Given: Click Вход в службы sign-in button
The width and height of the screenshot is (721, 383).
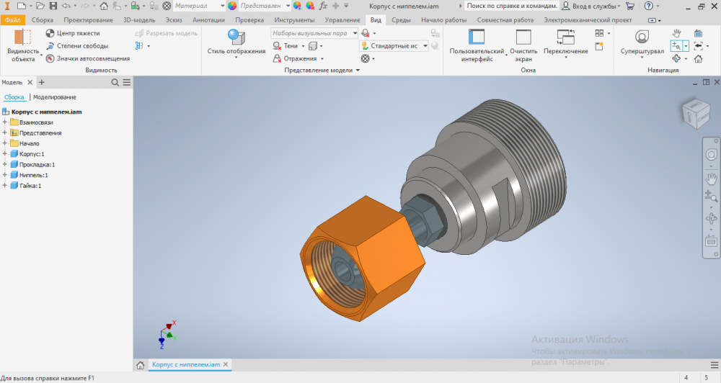Looking at the screenshot, I should 591,6.
